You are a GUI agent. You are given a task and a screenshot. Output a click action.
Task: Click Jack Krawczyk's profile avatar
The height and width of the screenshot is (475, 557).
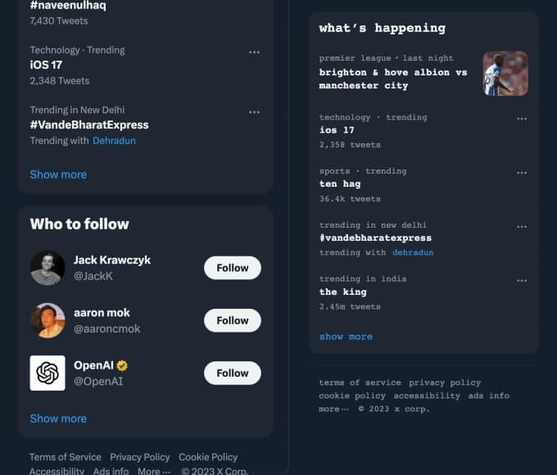(48, 268)
